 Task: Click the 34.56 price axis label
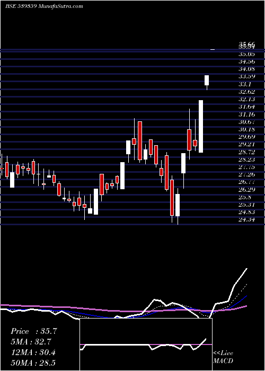pos(246,62)
